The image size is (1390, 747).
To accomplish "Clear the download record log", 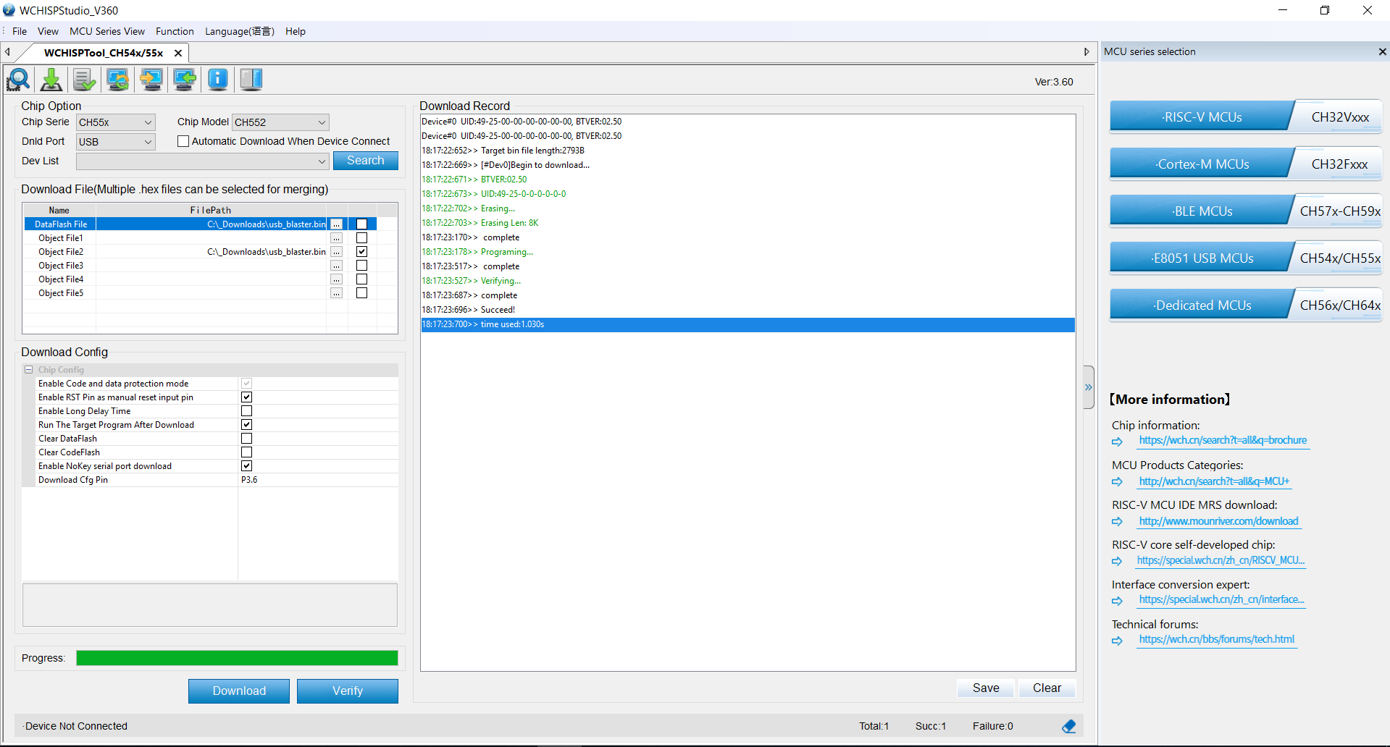I will click(x=1047, y=688).
